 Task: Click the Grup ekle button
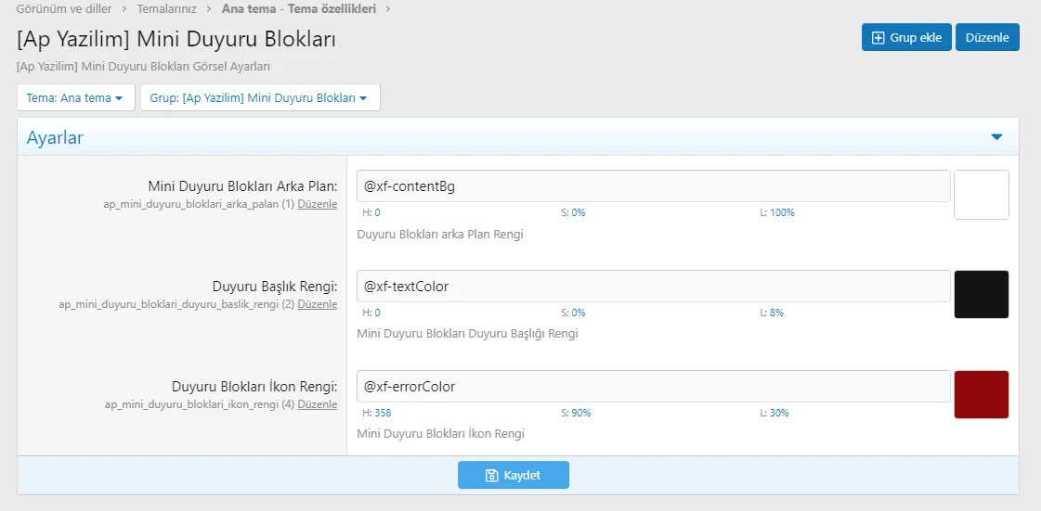[x=906, y=37]
